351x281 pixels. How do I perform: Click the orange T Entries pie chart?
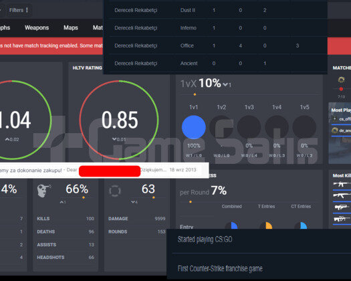(x=266, y=225)
